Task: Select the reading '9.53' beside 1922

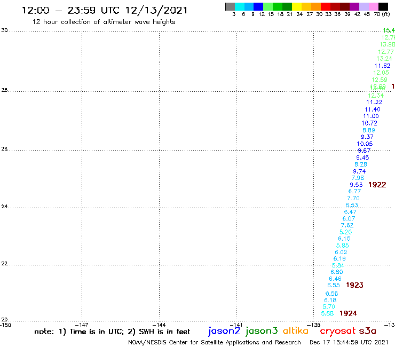Action: 356,185
